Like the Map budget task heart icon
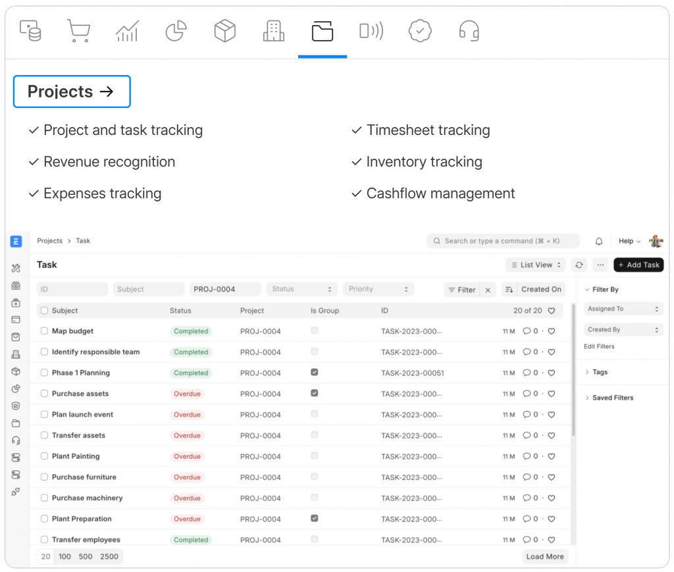Viewport: 674px width, 572px height. [x=552, y=331]
